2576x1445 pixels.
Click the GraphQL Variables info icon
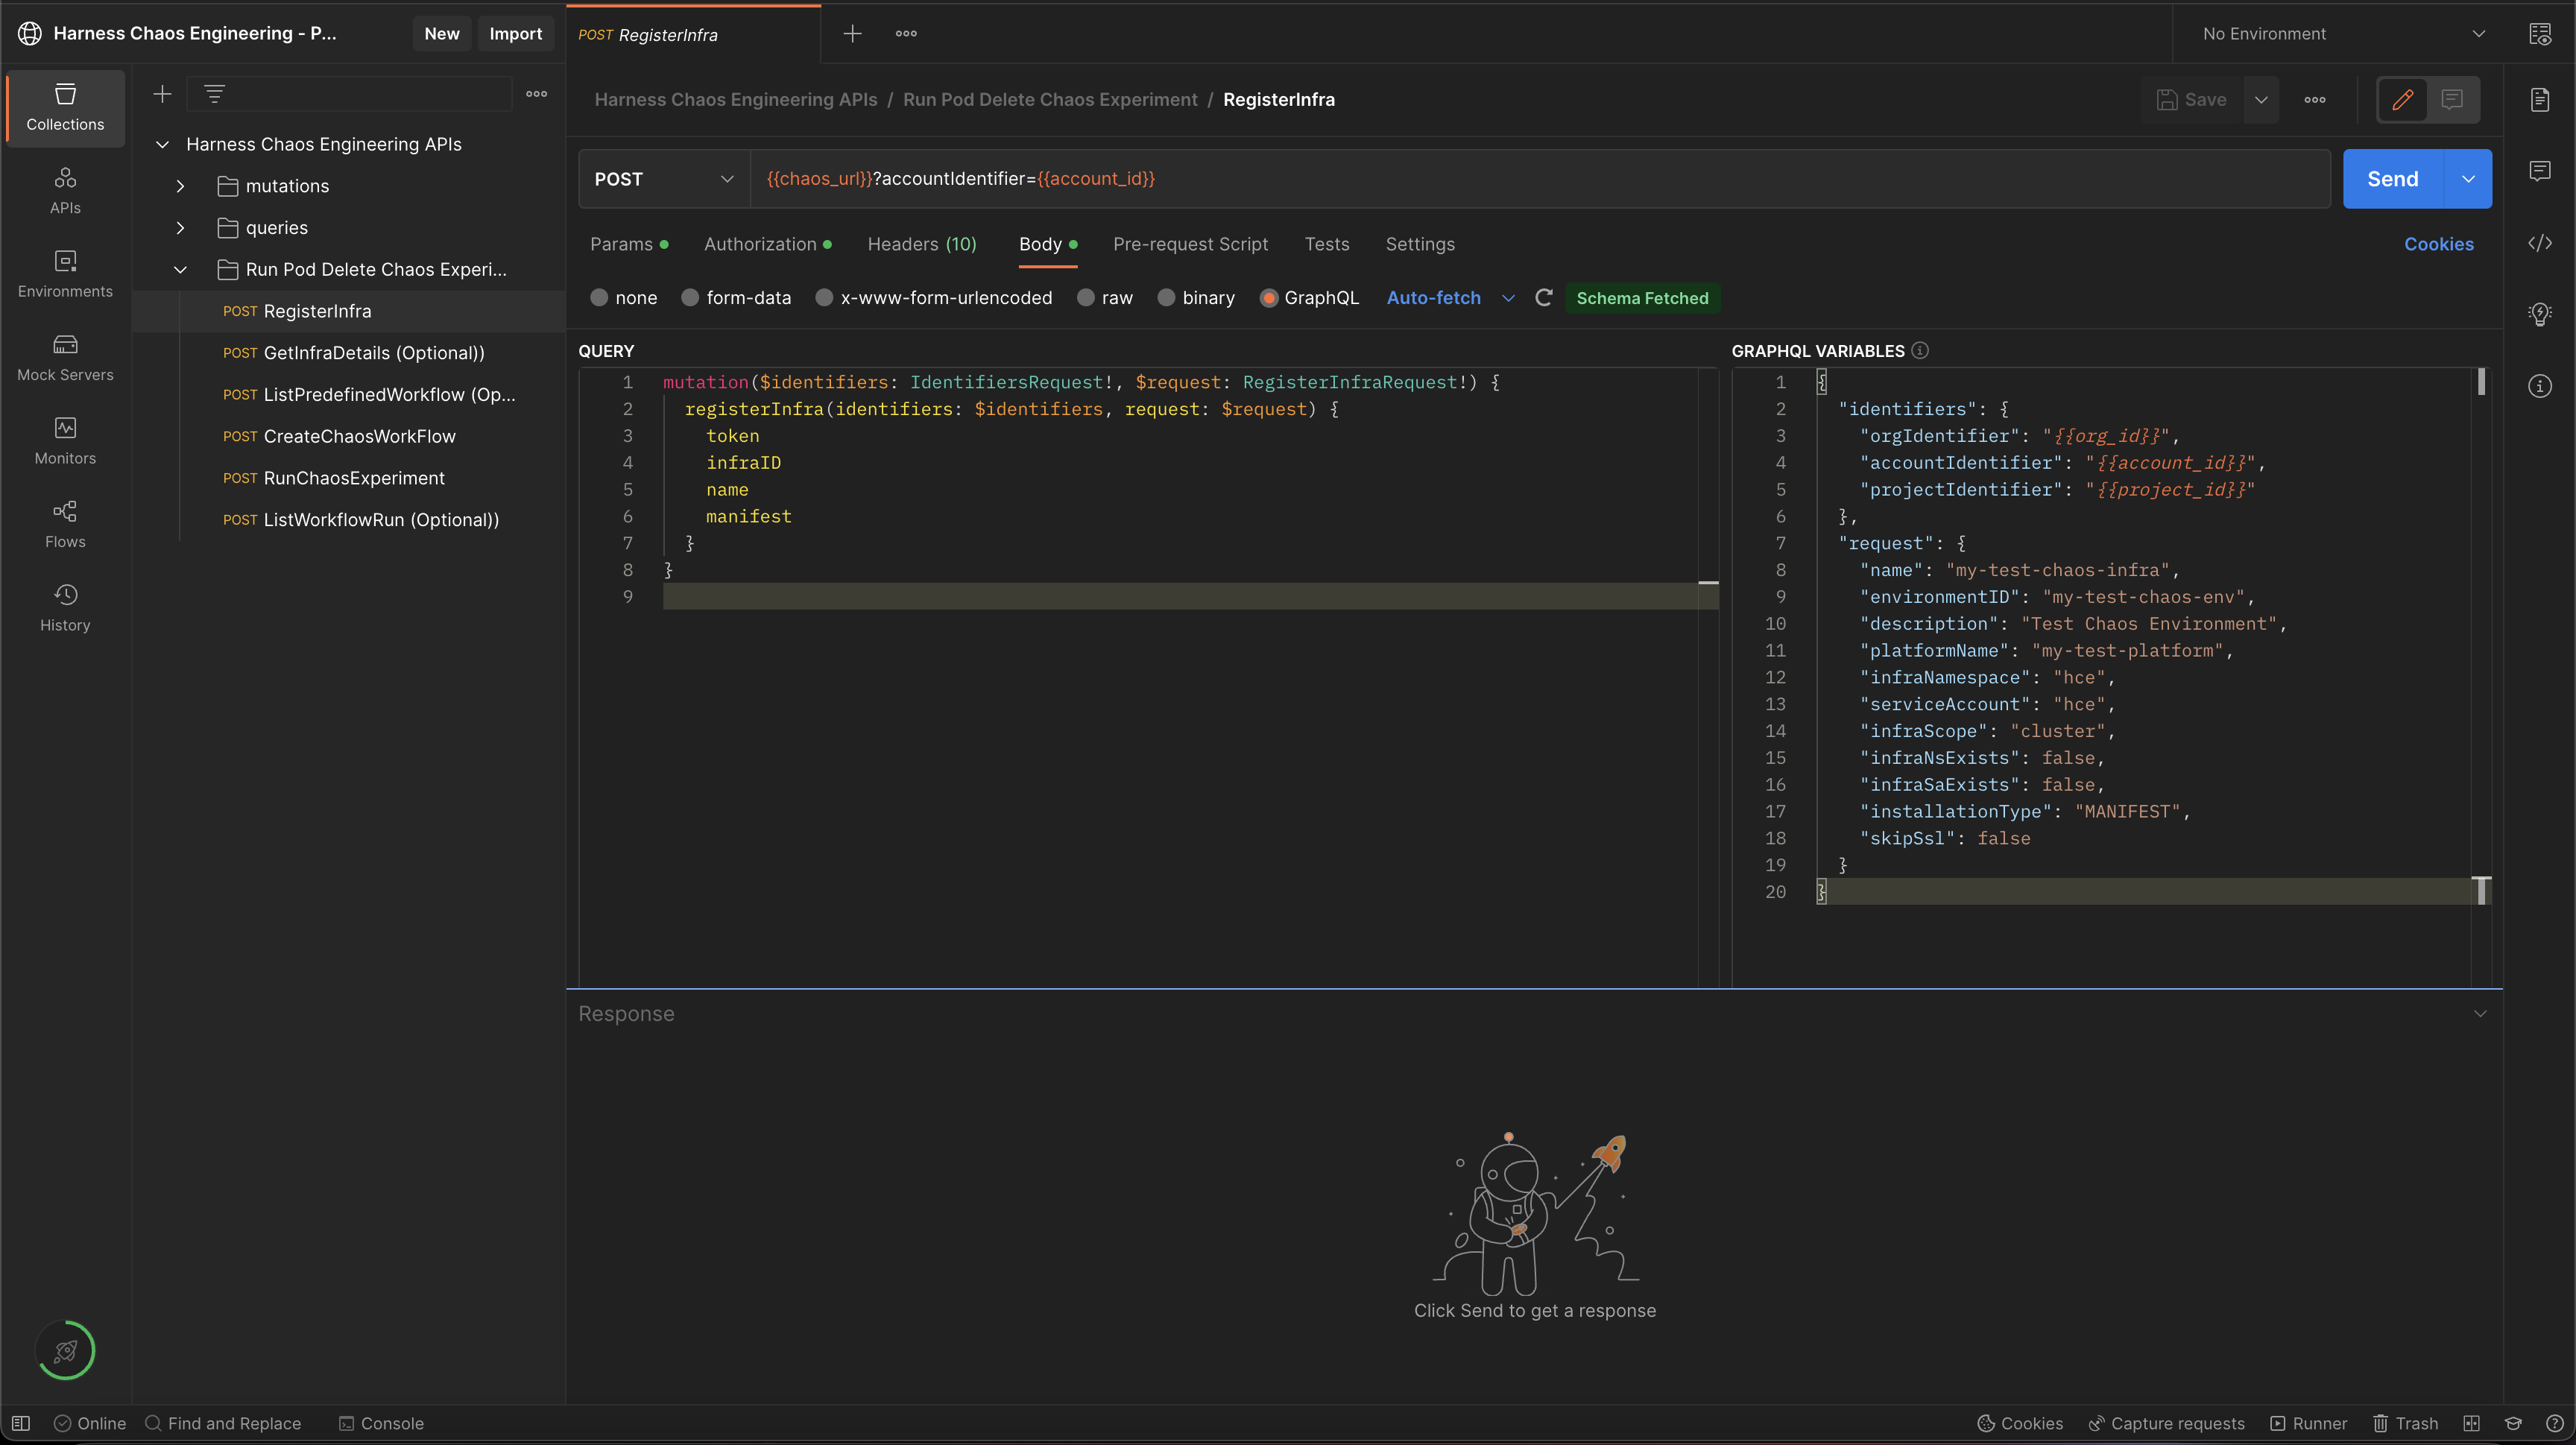pyautogui.click(x=1920, y=351)
